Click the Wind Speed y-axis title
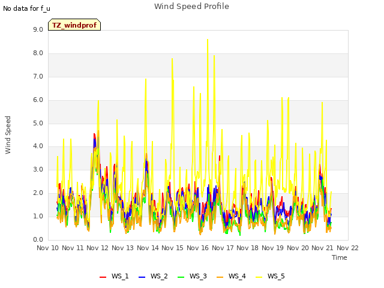Image resolution: width=384 pixels, height=288 pixels. tap(8, 135)
